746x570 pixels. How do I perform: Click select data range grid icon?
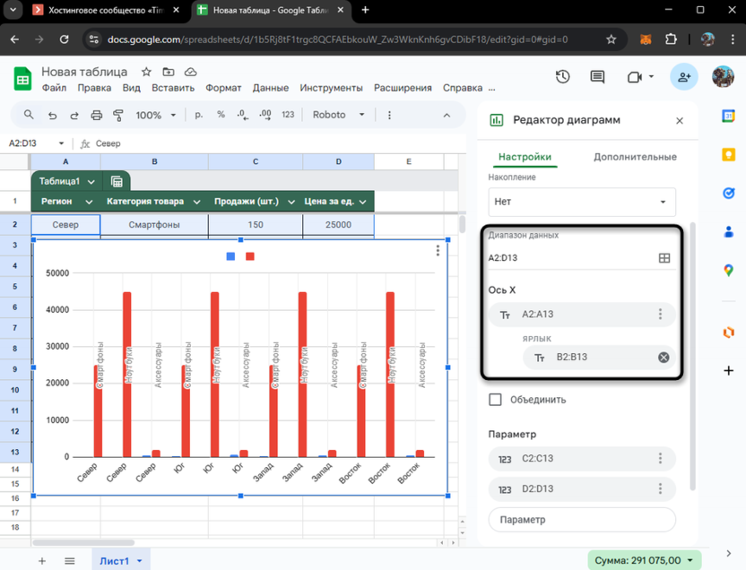click(x=664, y=258)
